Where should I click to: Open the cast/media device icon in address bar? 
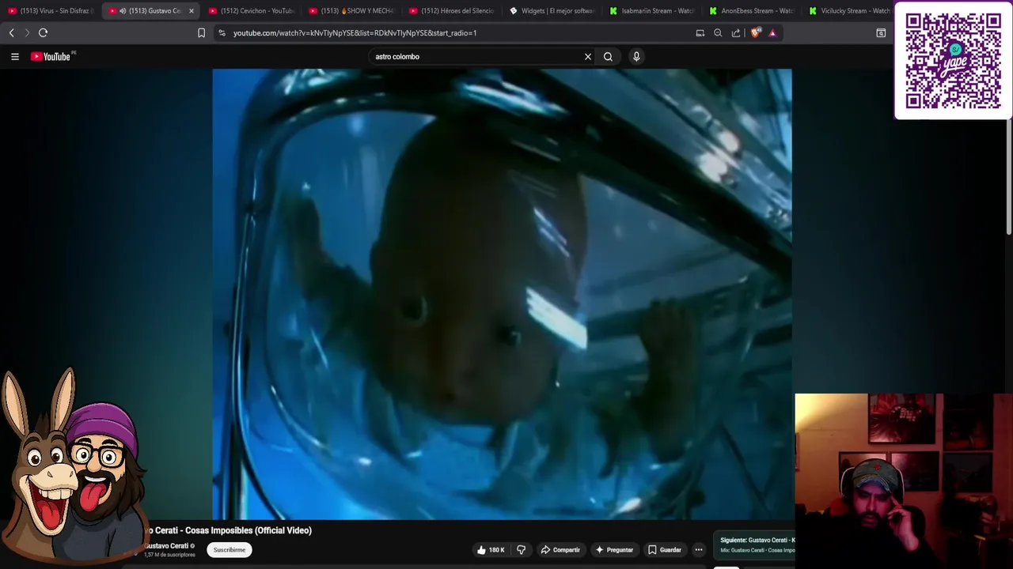[x=700, y=32]
